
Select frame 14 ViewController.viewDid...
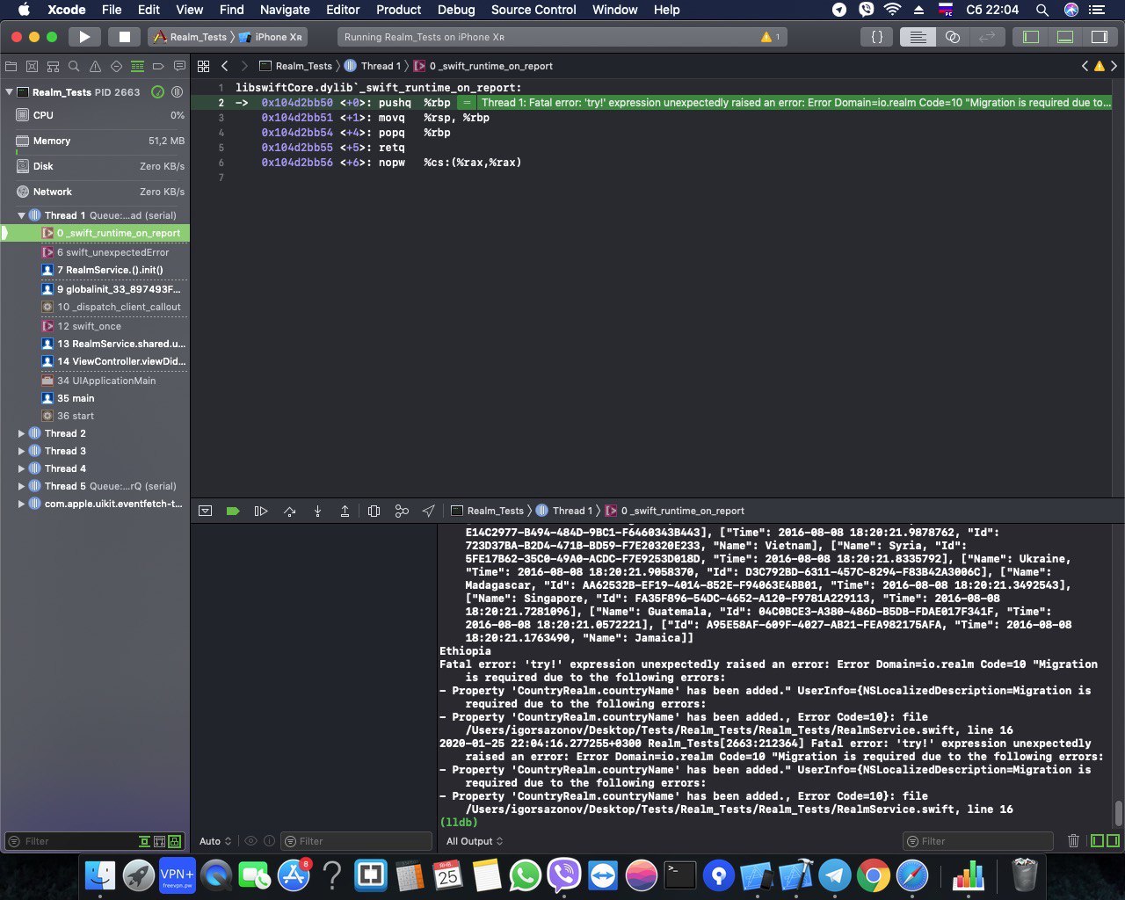tap(95, 361)
